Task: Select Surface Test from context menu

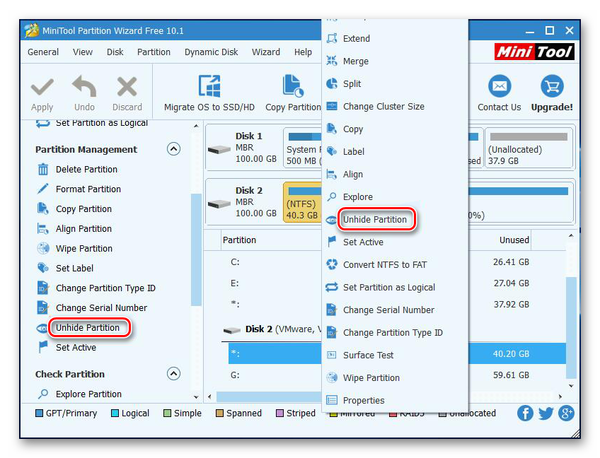Action: click(x=368, y=356)
